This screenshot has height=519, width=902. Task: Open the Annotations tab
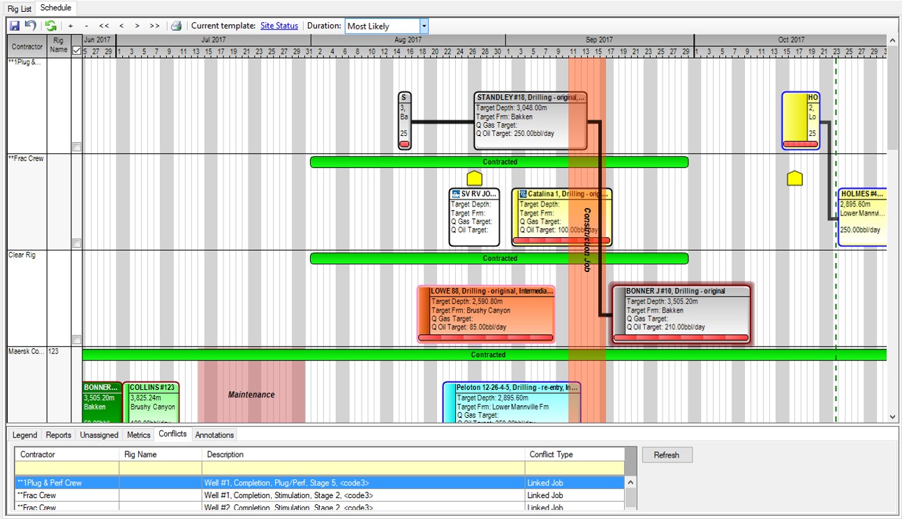[x=214, y=435]
